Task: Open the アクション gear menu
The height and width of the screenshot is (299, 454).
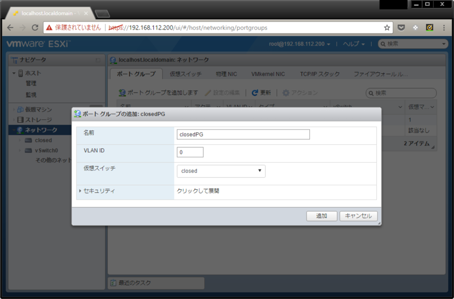Action: coord(300,93)
